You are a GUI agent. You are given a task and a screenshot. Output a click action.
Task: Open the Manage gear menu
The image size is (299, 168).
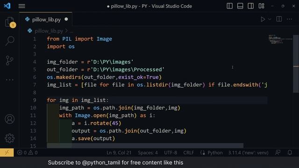pos(9,138)
